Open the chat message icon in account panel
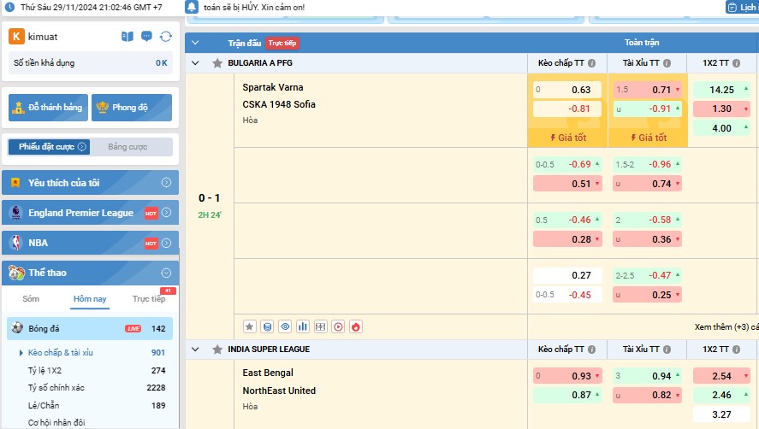The width and height of the screenshot is (759, 429). 146,37
